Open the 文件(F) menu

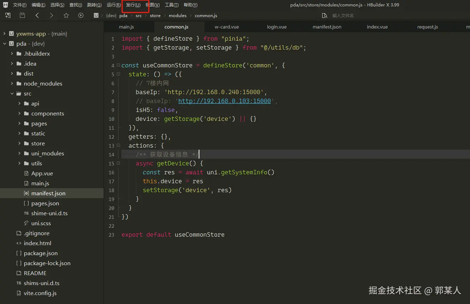point(20,5)
